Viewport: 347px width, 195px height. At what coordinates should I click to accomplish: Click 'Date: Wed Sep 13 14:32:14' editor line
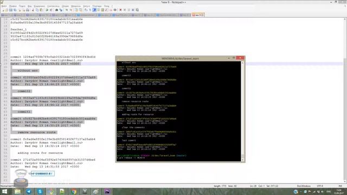pos(44,146)
